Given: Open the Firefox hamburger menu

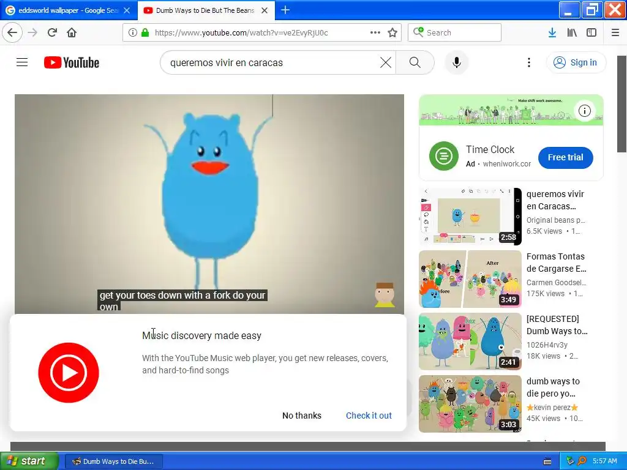Looking at the screenshot, I should 615,32.
